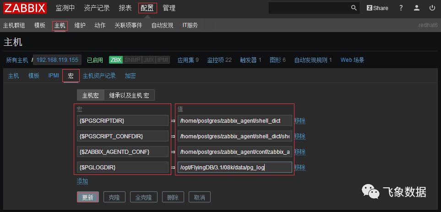The width and height of the screenshot is (441, 212).
Task: Switch to the 宏 form tab
Action: 71,76
